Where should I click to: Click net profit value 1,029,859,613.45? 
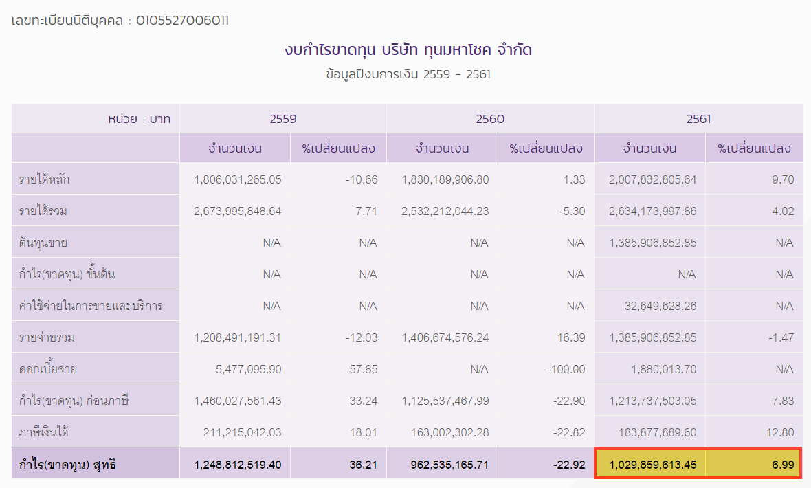pos(653,465)
